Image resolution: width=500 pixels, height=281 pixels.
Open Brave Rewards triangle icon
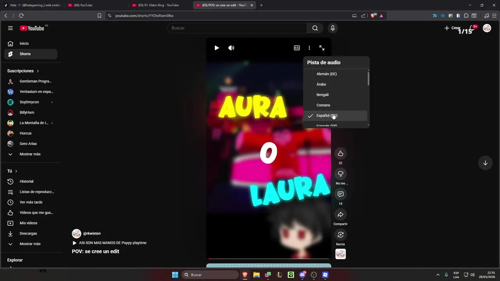[381, 16]
